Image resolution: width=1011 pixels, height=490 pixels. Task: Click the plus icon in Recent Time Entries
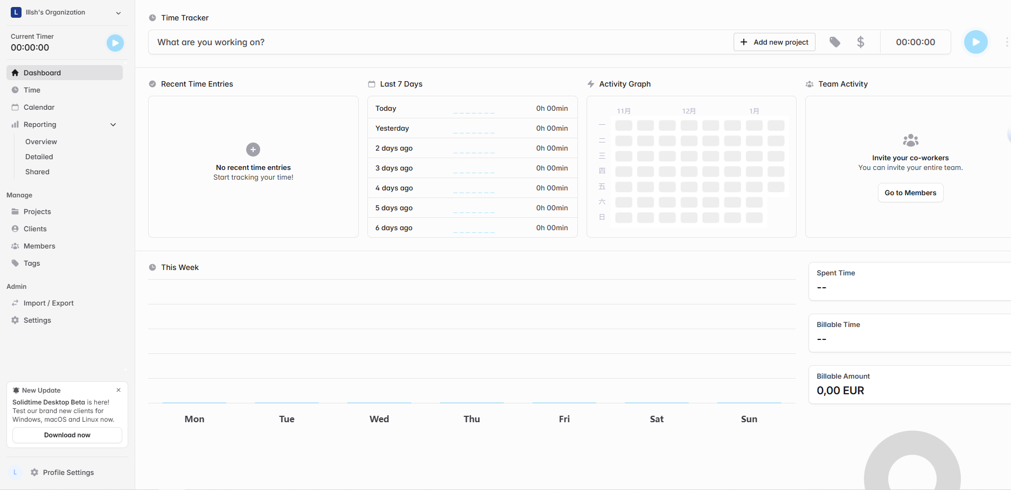tap(253, 150)
